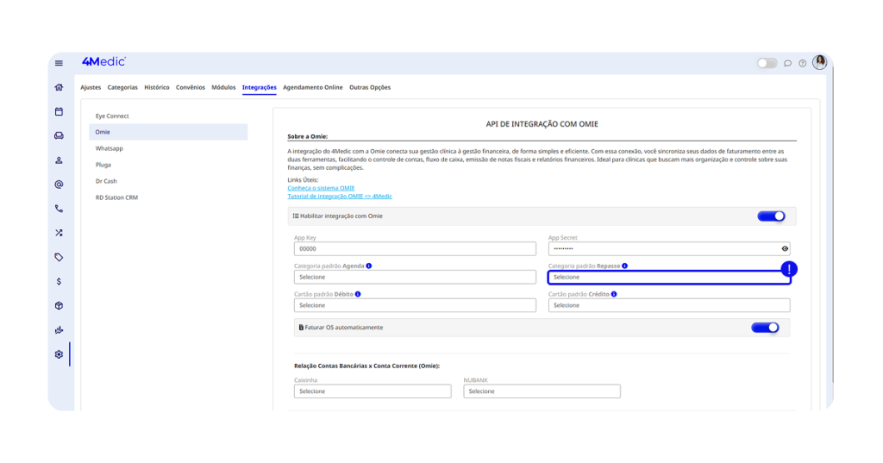Turn off Faturar OS automaticamente toggle

[765, 328]
